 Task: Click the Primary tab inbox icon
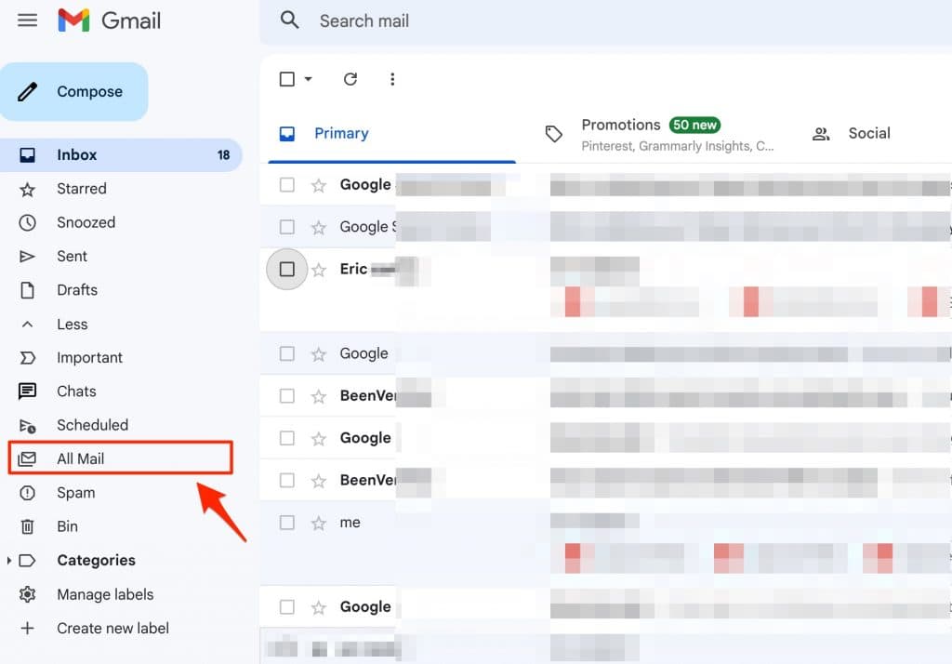(x=287, y=134)
